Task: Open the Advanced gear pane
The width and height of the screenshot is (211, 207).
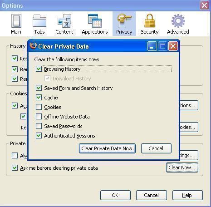Action: click(x=178, y=24)
